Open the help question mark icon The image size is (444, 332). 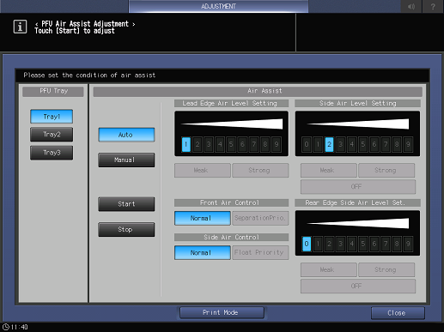(x=433, y=6)
